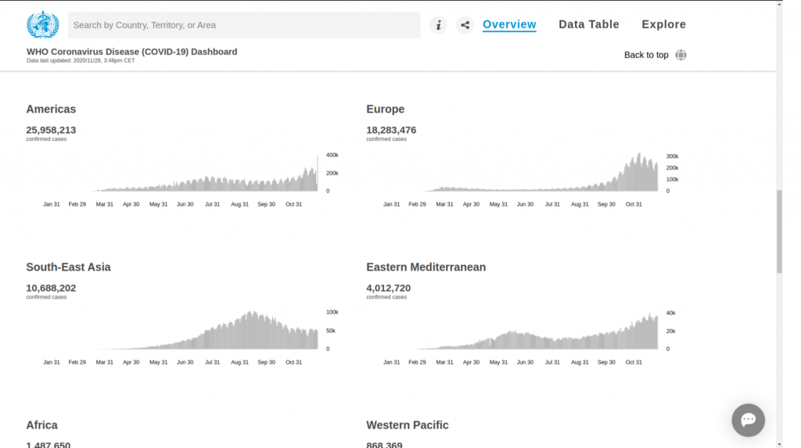Click the WHO COVID-19 Dashboard title
The height and width of the screenshot is (448, 801).
(x=131, y=52)
